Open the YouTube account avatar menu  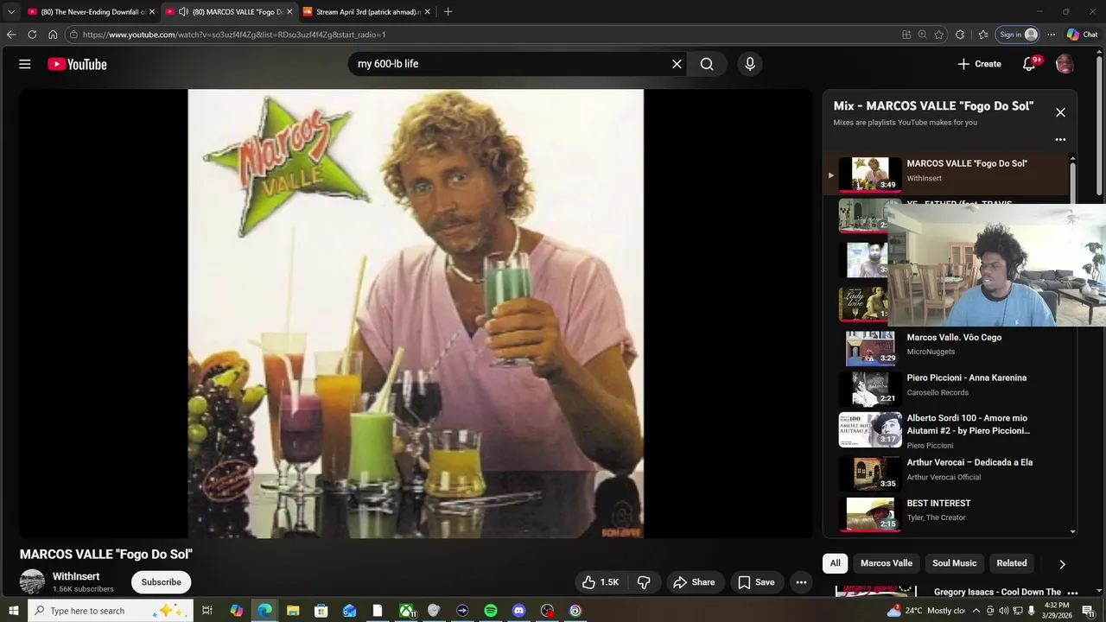(x=1065, y=64)
